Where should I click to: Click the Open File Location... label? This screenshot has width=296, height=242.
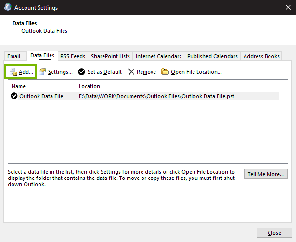(196, 72)
